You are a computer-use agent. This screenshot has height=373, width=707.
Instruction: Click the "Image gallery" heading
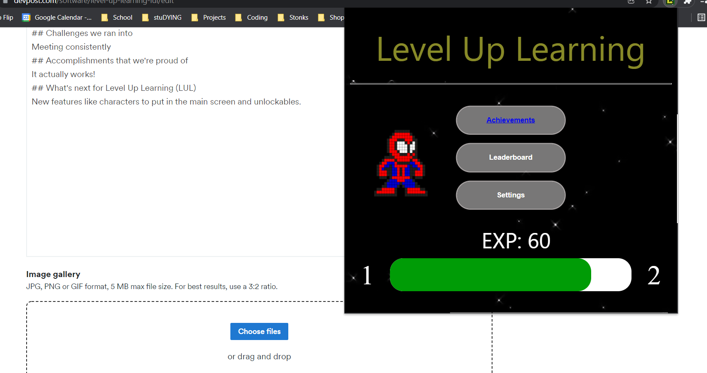[x=53, y=274]
